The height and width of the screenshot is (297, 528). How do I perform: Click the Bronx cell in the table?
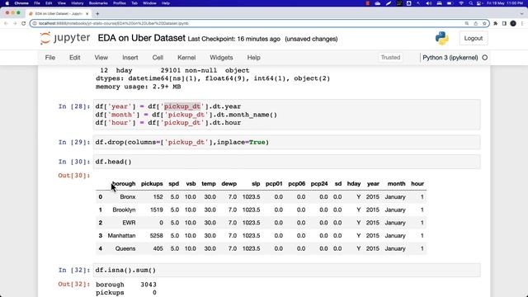[128, 197]
